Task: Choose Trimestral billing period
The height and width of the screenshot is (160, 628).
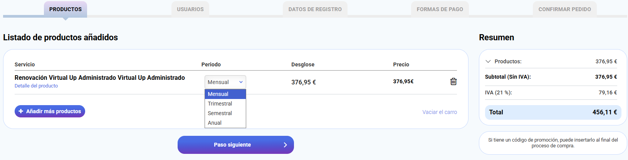Action: coord(225,104)
